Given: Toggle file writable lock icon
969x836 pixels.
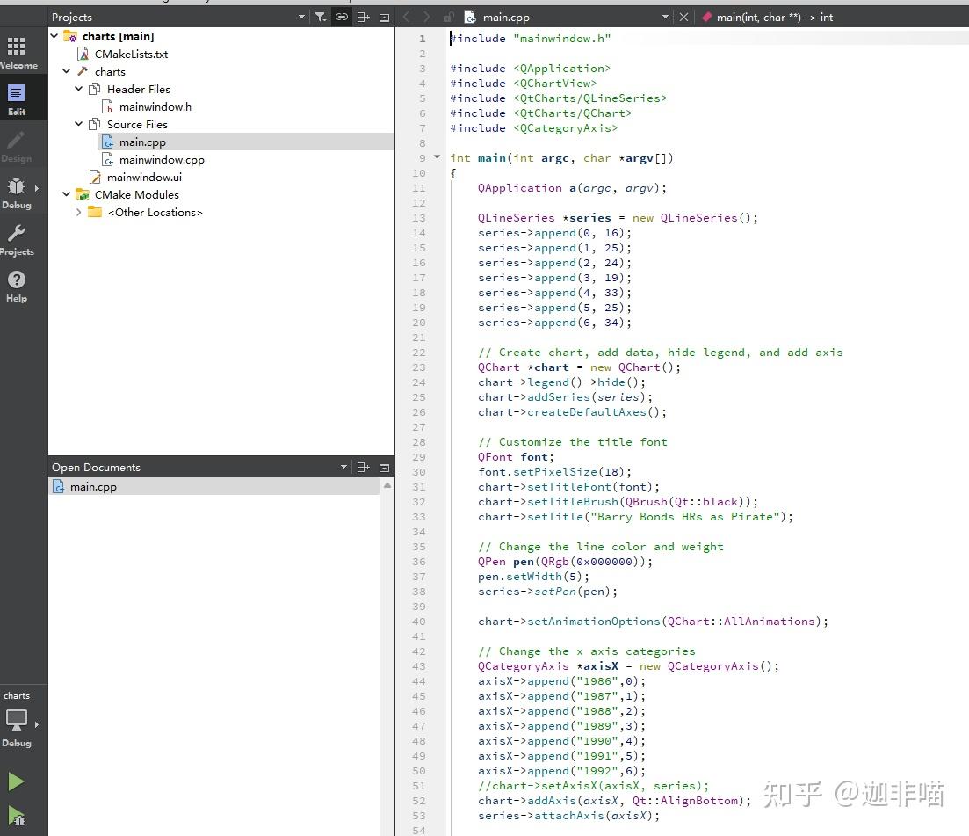Looking at the screenshot, I should (x=449, y=18).
